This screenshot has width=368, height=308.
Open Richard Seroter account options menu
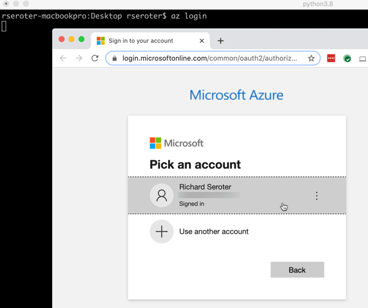point(316,196)
